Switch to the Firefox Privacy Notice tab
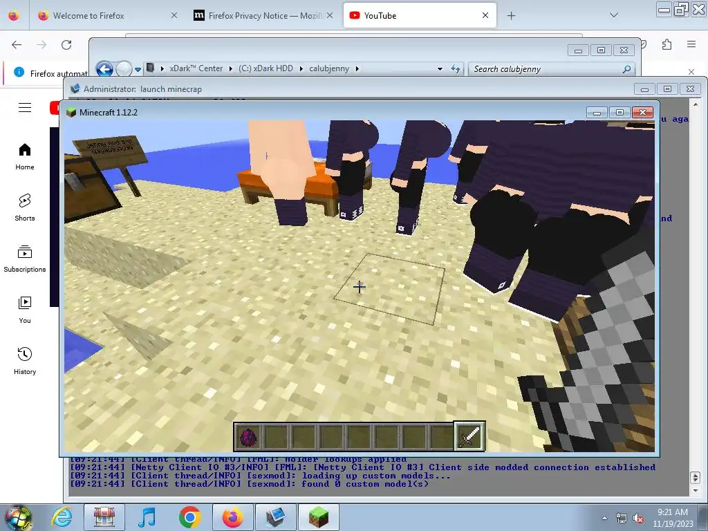The height and width of the screenshot is (531, 708). pyautogui.click(x=263, y=16)
